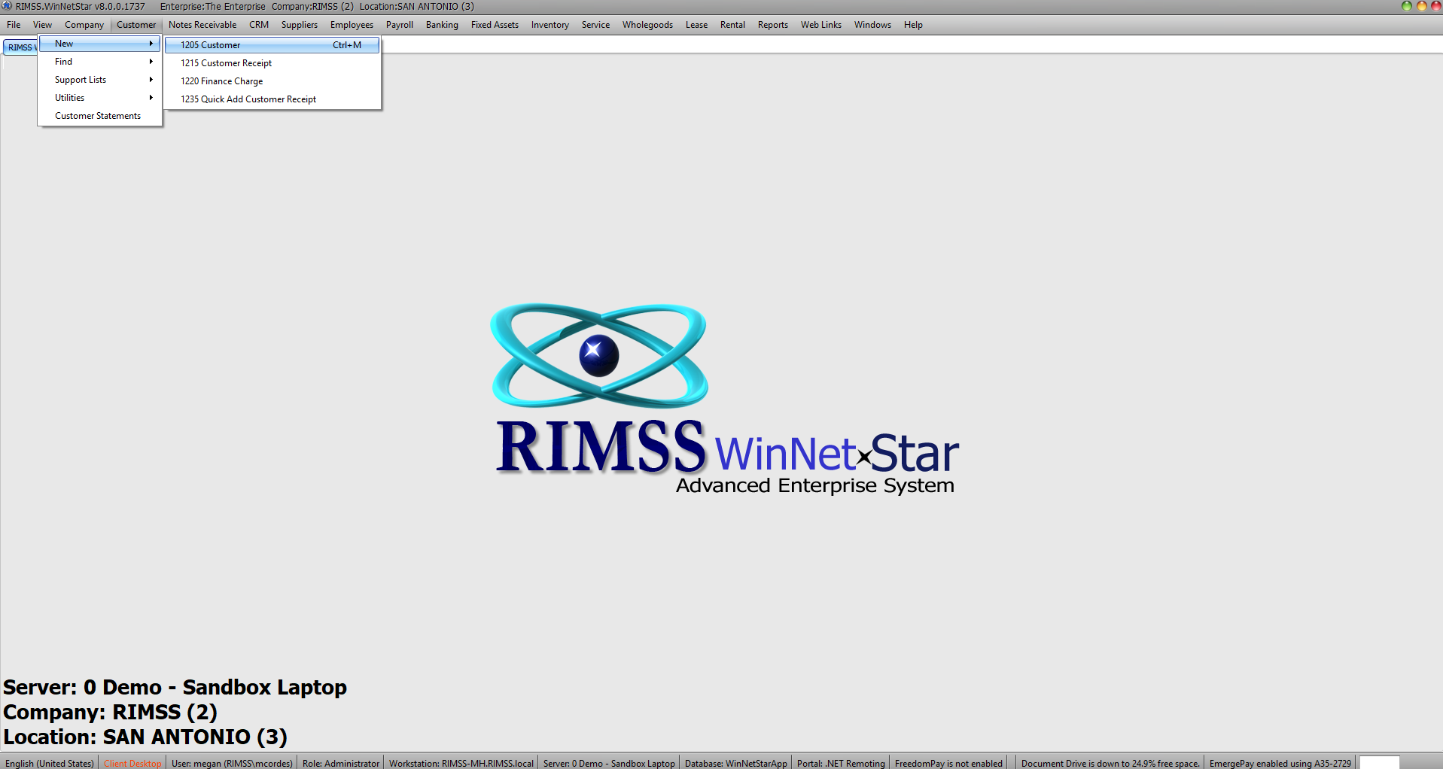The image size is (1443, 769).
Task: Open the Suppliers menu
Action: [300, 25]
